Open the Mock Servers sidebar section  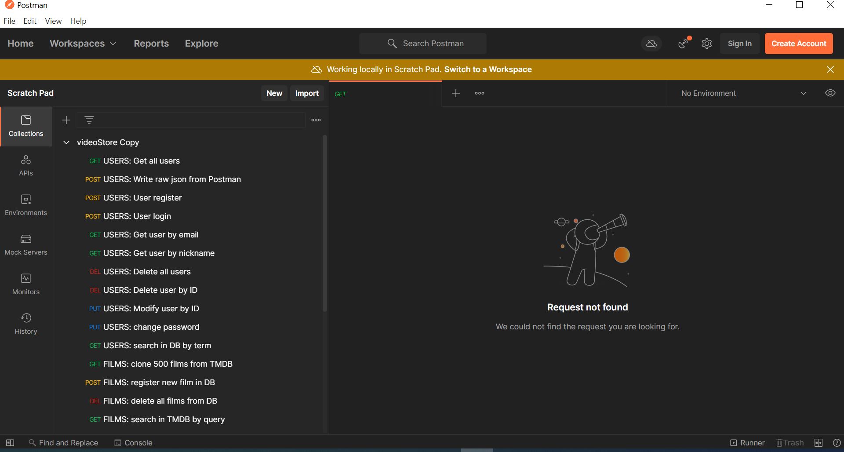(x=26, y=245)
